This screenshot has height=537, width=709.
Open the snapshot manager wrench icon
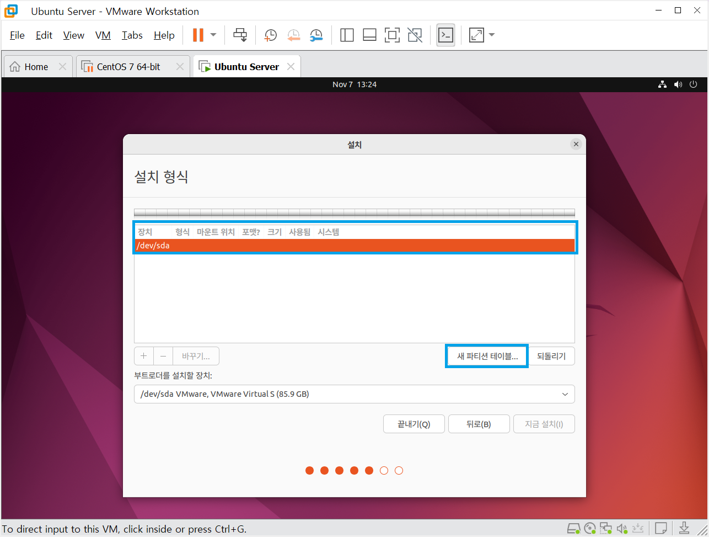pos(316,35)
